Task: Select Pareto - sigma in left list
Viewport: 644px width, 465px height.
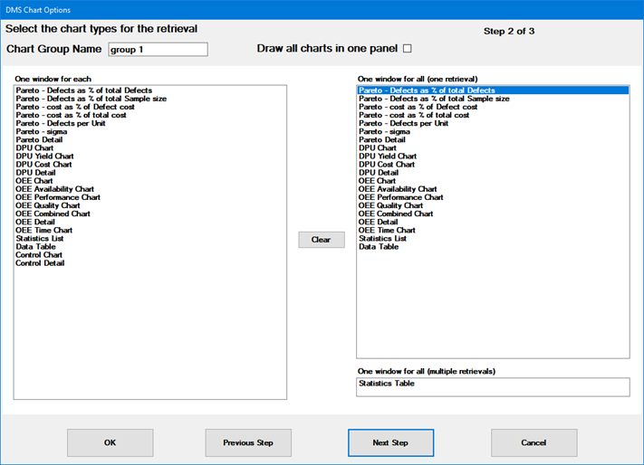Action: 42,131
